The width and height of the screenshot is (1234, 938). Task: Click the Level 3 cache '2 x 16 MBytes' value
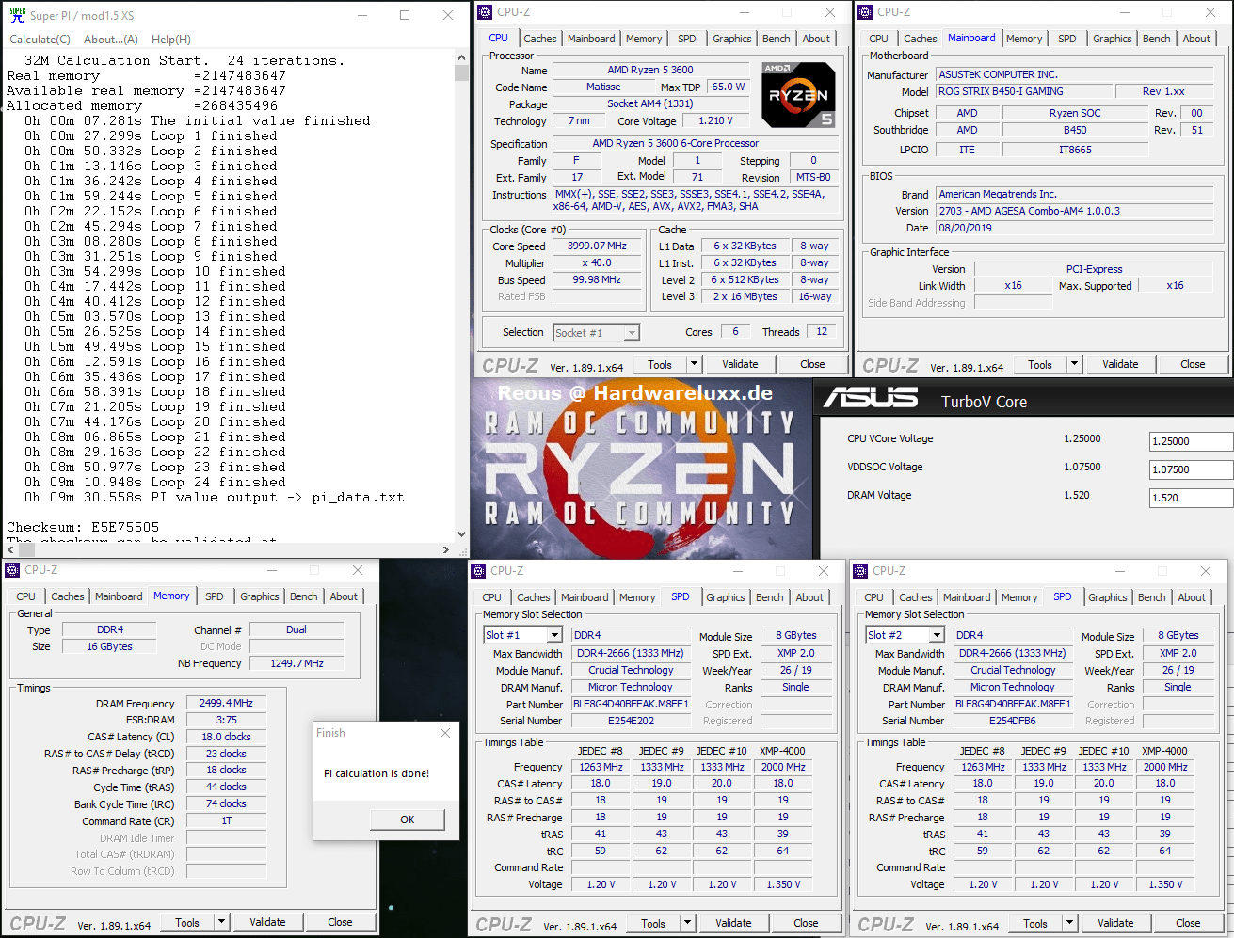coord(745,296)
